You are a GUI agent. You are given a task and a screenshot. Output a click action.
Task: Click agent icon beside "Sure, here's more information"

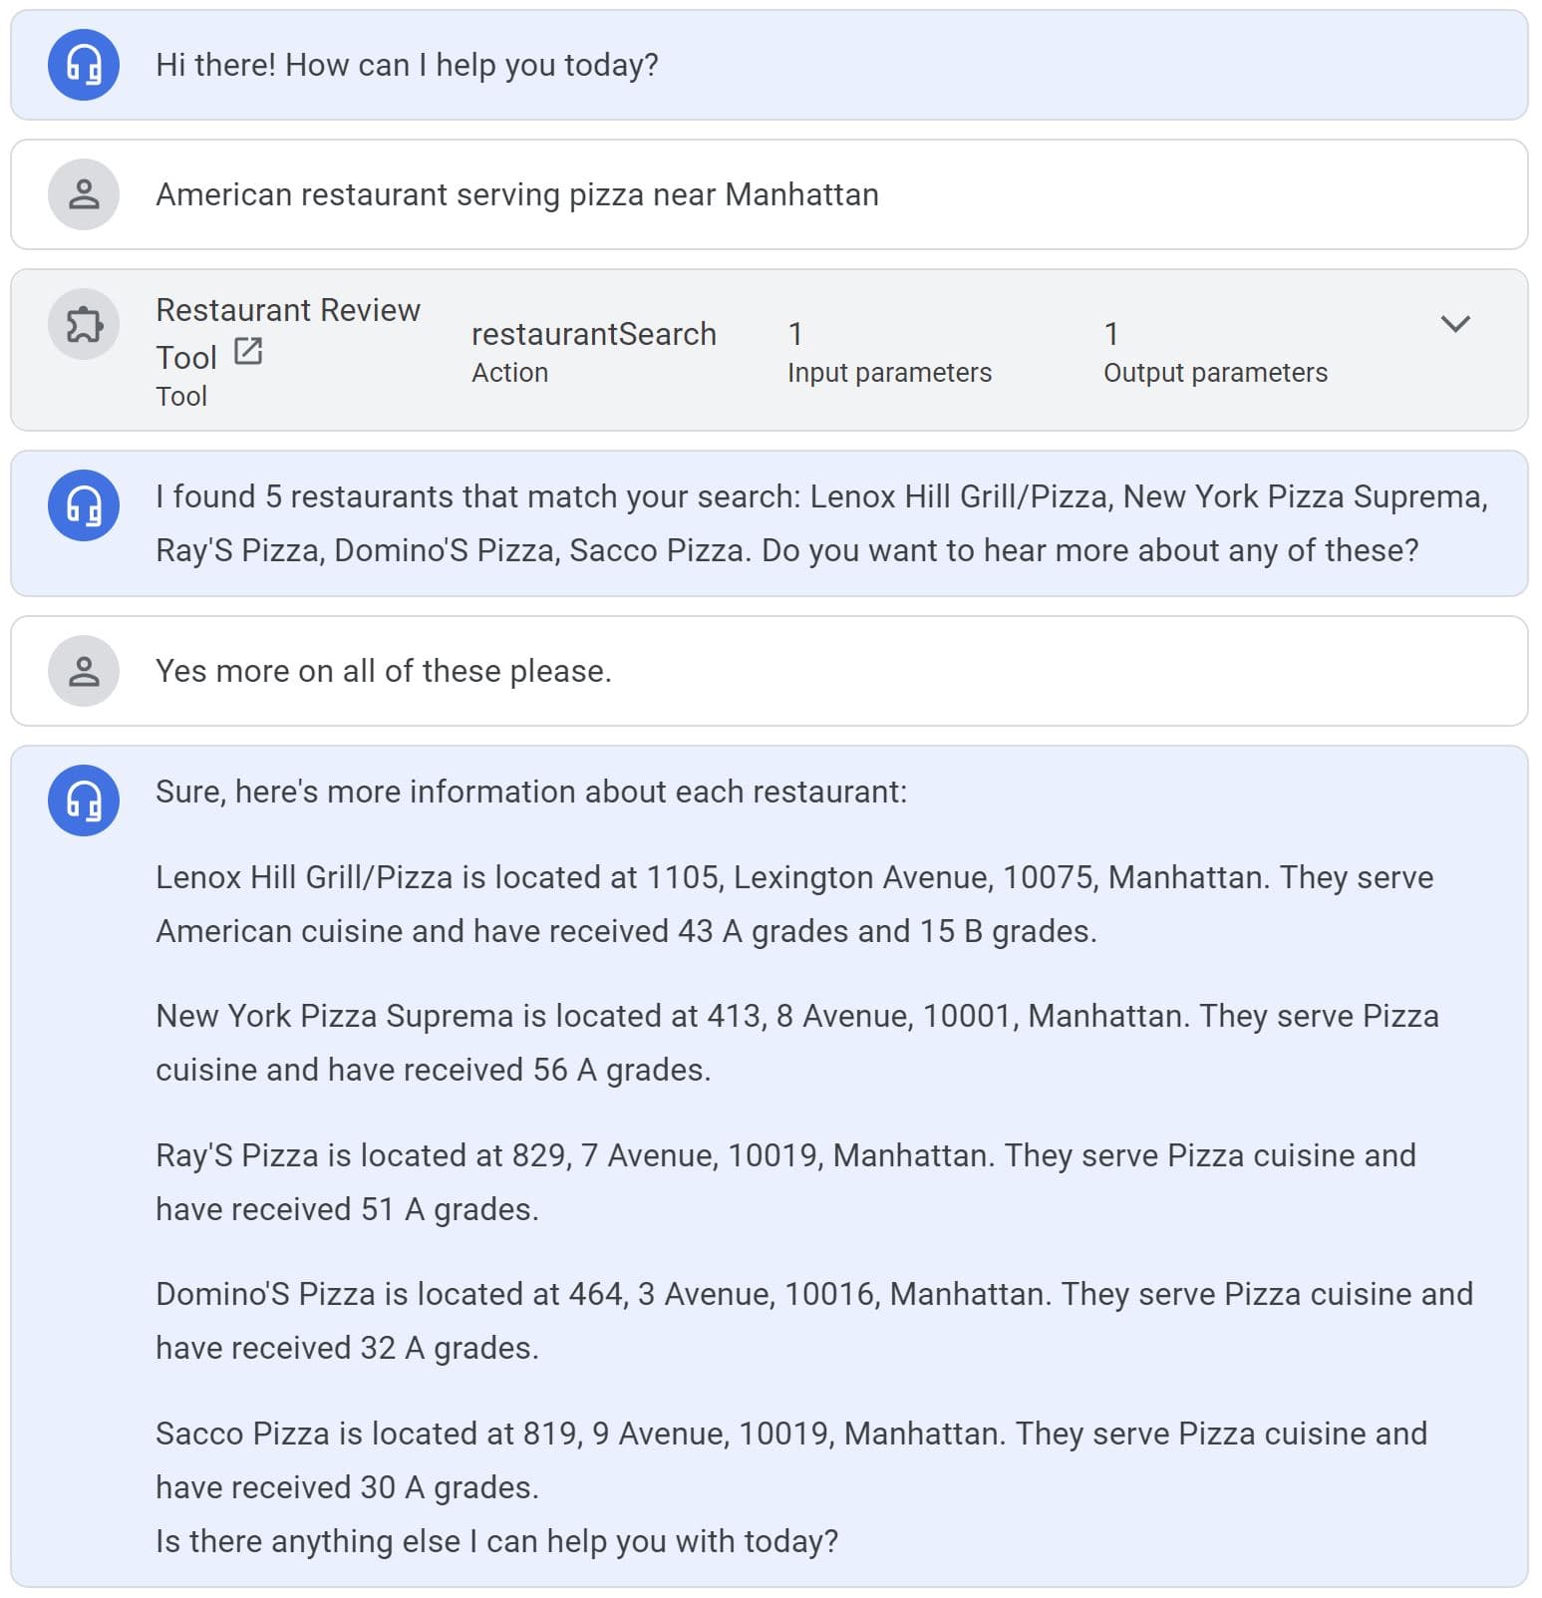(84, 800)
